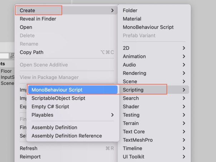Expand the UI Toolkit submenu
The image size is (216, 162).
(x=154, y=157)
